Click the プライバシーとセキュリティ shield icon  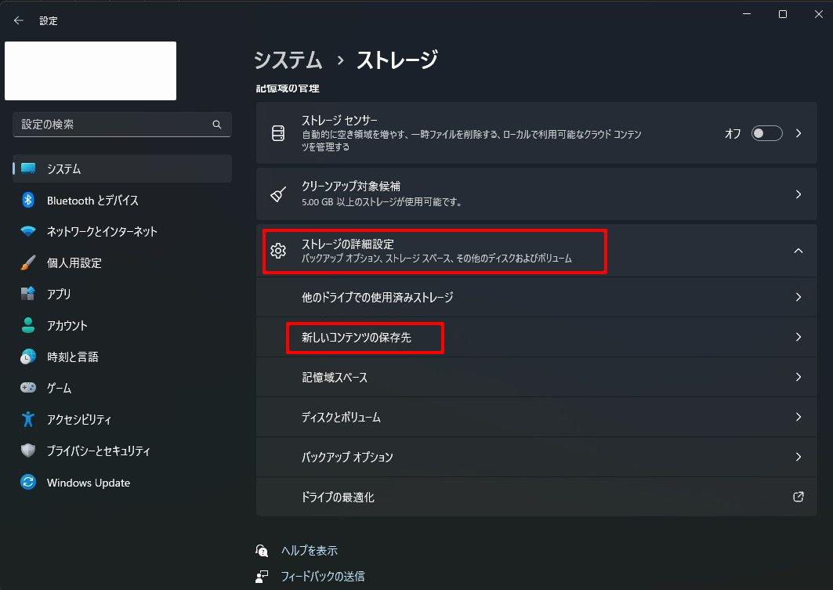point(28,451)
